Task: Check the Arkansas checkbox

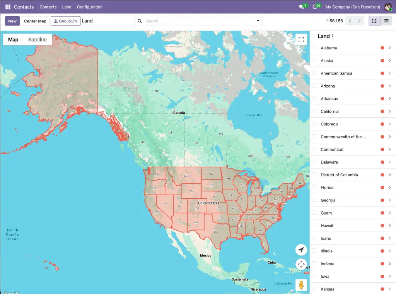Action: [x=314, y=98]
